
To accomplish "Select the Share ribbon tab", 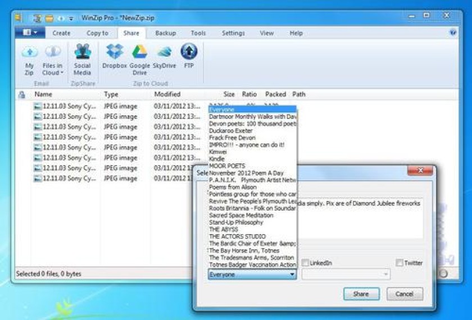I will tap(131, 33).
